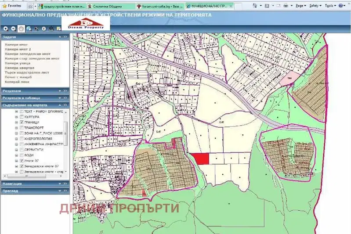Click the layer list vertical scrollbar thumb
This screenshot has width=351, height=234.
pos(65,133)
